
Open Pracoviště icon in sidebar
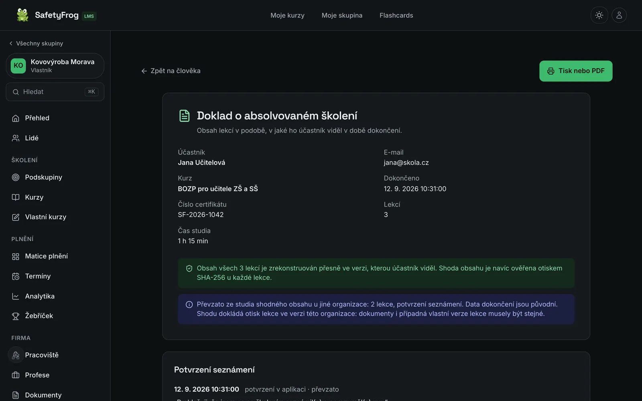point(16,355)
